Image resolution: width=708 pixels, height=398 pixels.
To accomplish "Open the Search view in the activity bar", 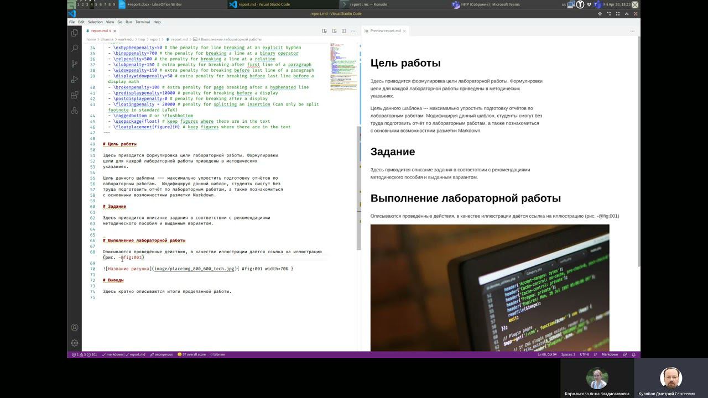I will pyautogui.click(x=75, y=48).
